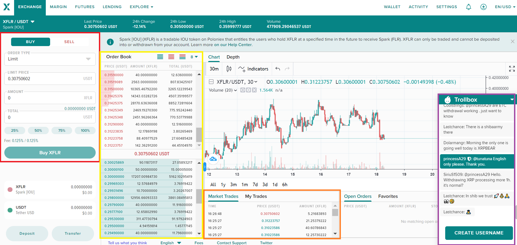Image resolution: width=517 pixels, height=245 pixels.
Task: Set amount to 25%
Action: 15,130
